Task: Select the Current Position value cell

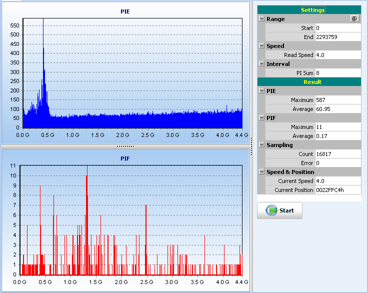Action: pos(337,190)
